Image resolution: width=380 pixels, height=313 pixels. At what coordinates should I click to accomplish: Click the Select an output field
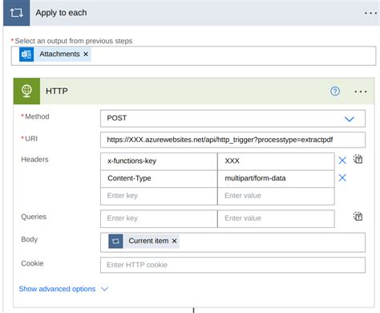coord(193,55)
